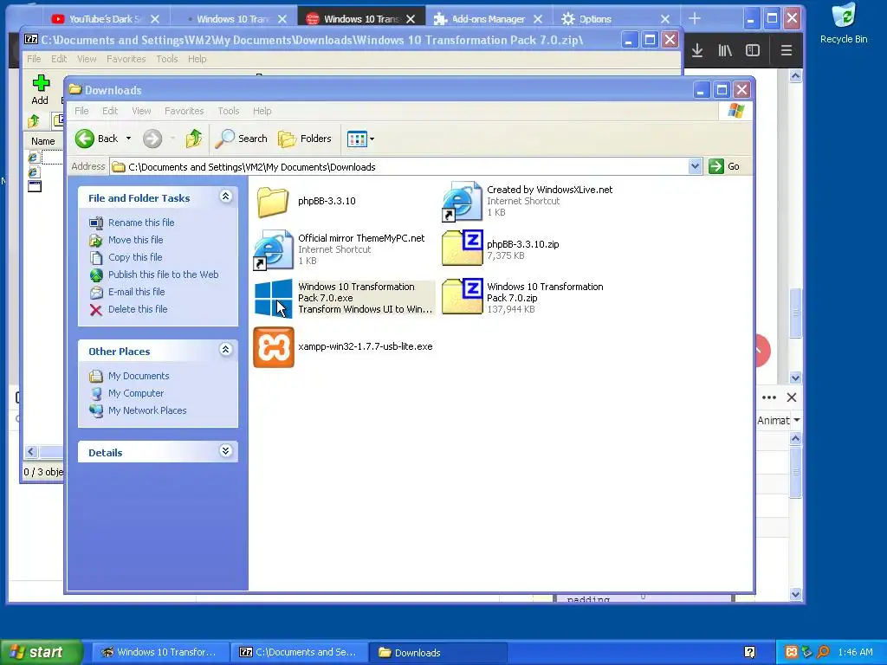Select Created by WindowsXLive.net shortcut icon
887x665 pixels.
click(x=463, y=201)
